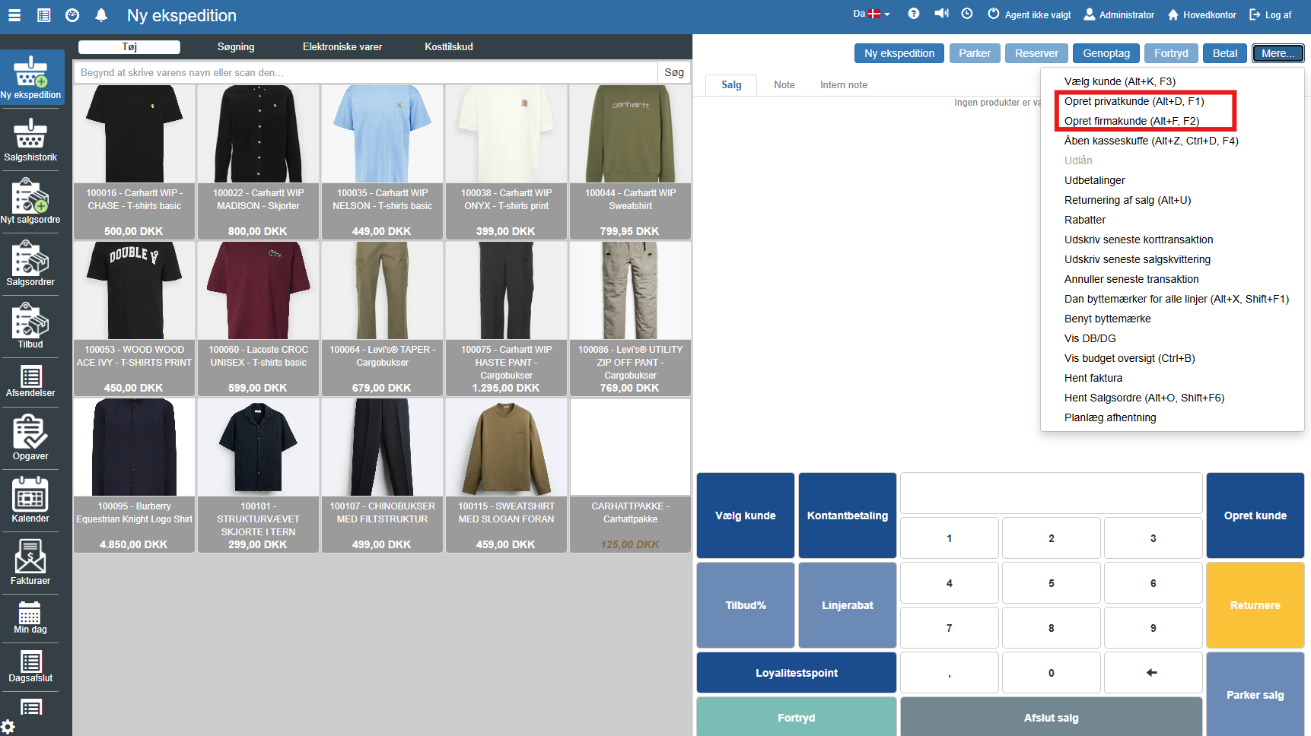This screenshot has width=1311, height=736.
Task: Click the Loyalitestspoint tile
Action: (797, 673)
